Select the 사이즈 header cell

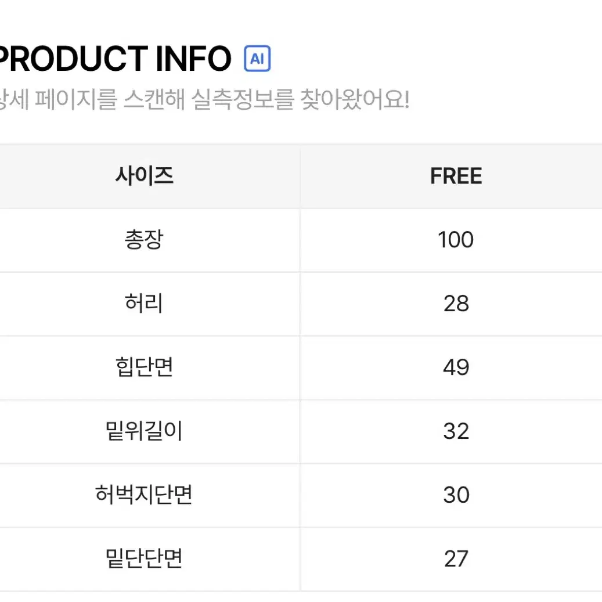click(x=145, y=176)
